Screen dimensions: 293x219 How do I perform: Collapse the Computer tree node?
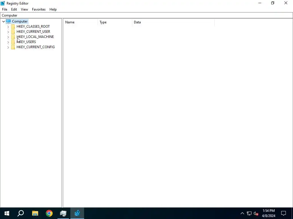[3, 21]
